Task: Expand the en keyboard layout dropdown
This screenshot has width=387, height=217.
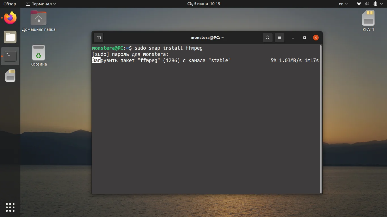Action: pos(343,4)
